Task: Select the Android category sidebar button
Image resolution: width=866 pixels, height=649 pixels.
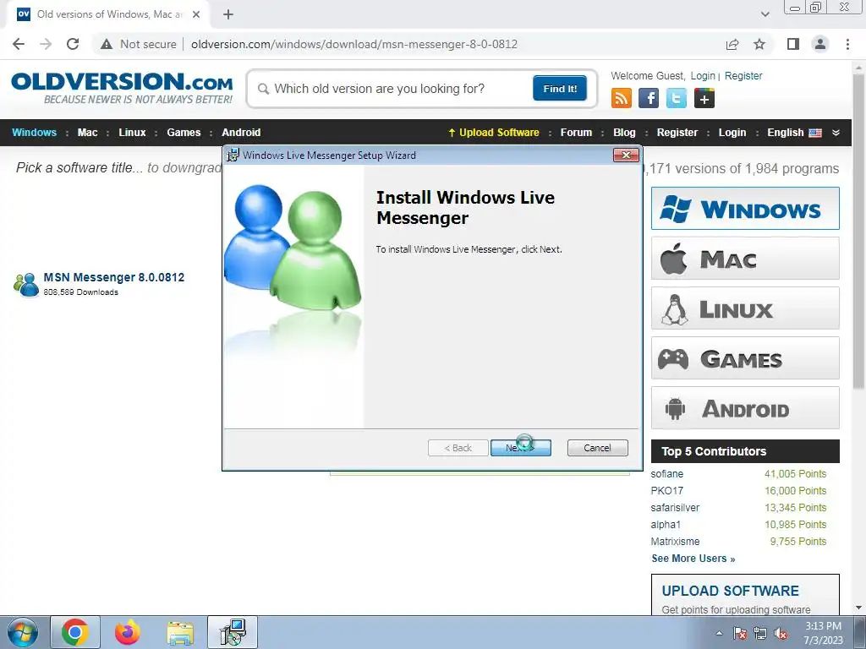Action: [x=745, y=408]
